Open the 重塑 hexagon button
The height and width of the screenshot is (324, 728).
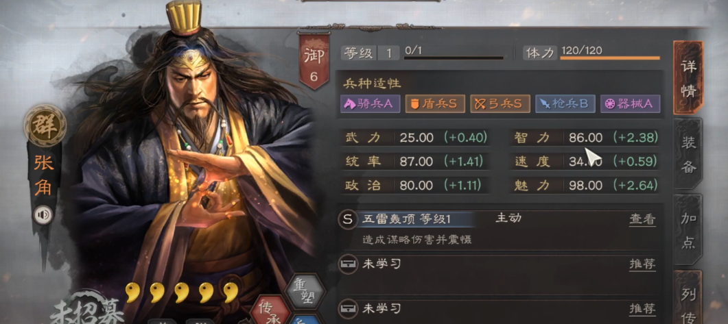click(304, 292)
